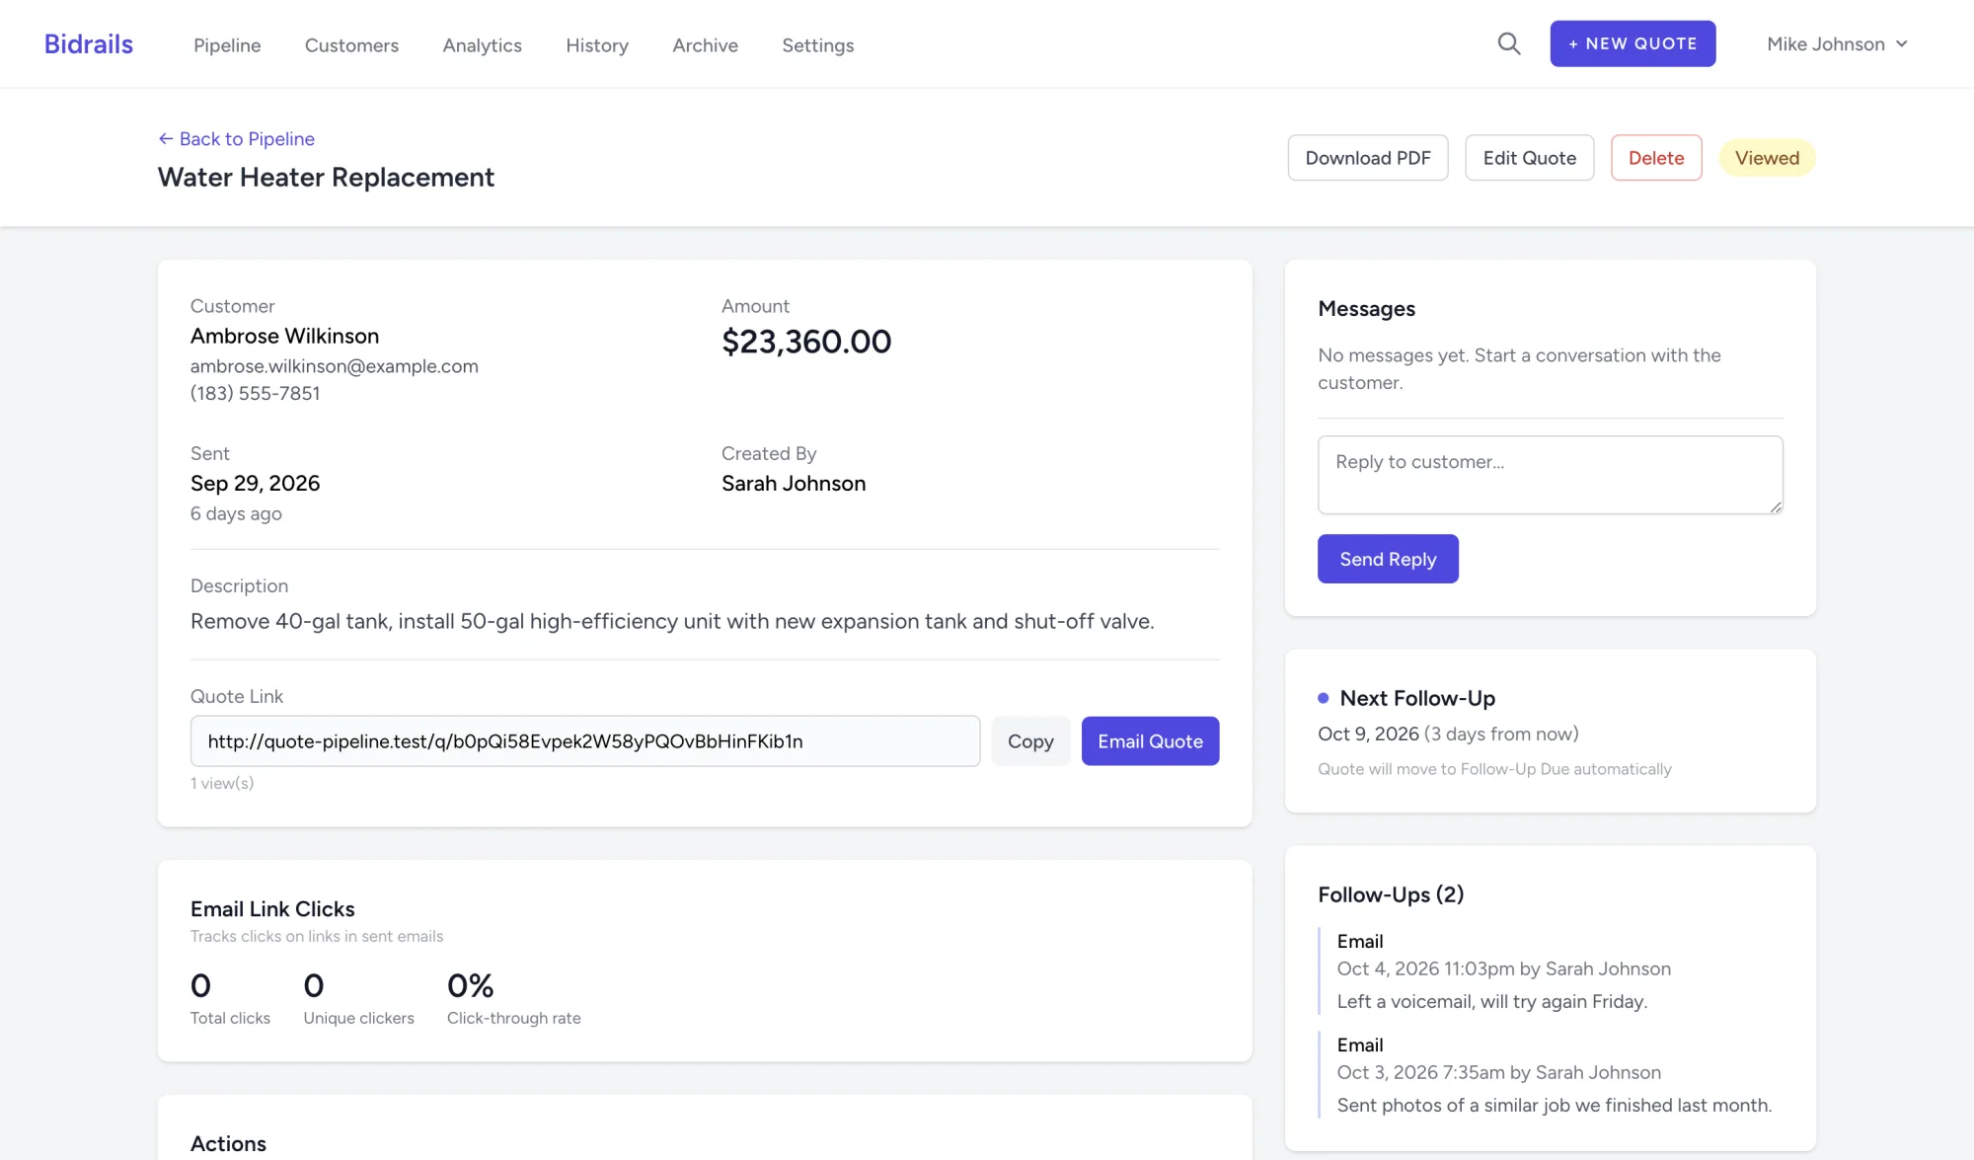Screen dimensions: 1974x1160
Task: Delete this quote
Action: pyautogui.click(x=1656, y=158)
